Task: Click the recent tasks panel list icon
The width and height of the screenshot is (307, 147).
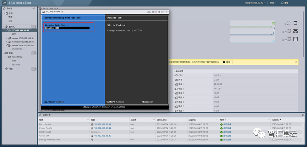Action: tap(40, 115)
